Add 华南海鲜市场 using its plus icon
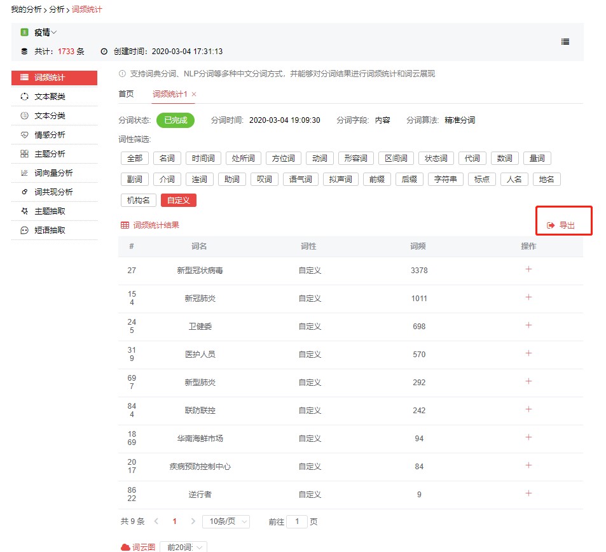Image resolution: width=606 pixels, height=552 pixels. click(x=528, y=437)
